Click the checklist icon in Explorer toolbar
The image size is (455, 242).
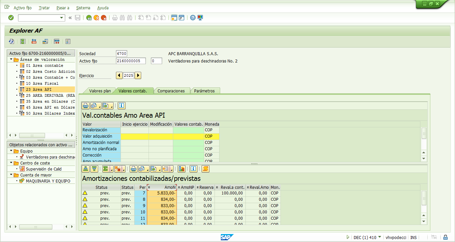tap(68, 42)
